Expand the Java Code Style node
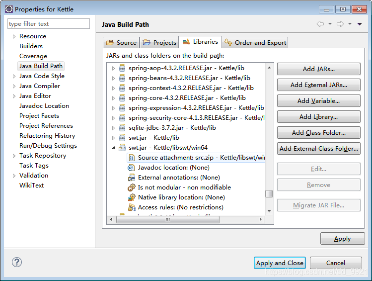 click(x=14, y=76)
